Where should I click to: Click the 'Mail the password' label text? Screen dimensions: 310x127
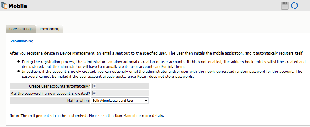tap(50, 93)
